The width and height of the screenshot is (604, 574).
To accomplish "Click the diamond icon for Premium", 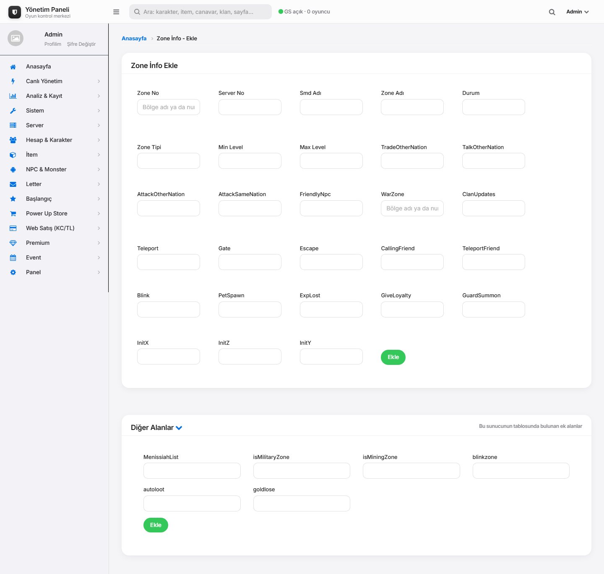I will click(x=13, y=243).
